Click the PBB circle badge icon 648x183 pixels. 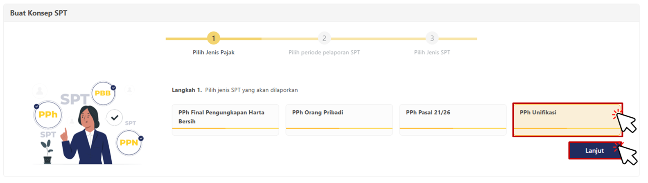point(103,93)
